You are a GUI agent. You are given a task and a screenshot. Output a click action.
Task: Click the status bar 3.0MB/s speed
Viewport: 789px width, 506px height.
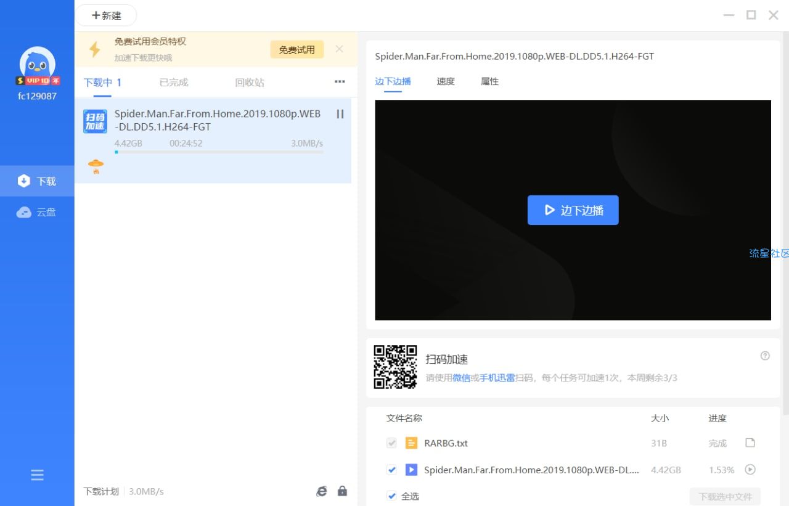[146, 491]
